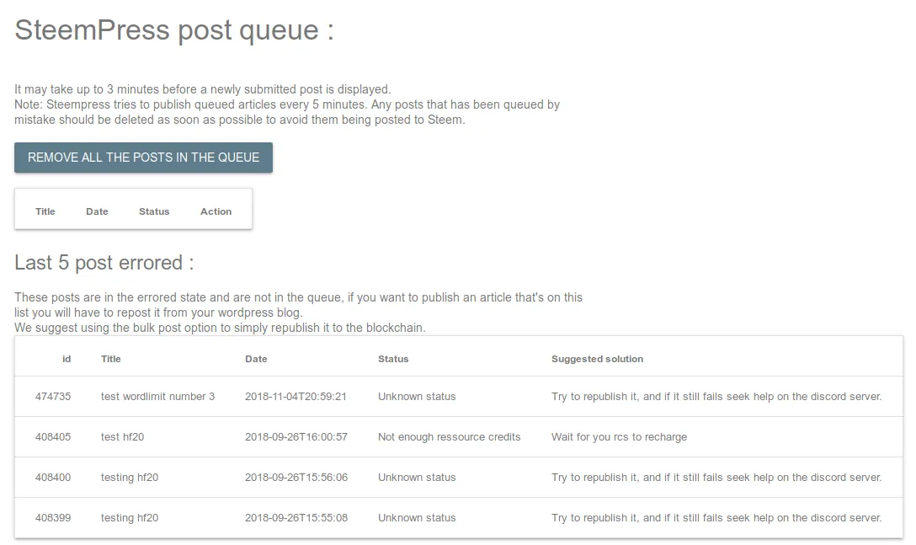Viewport: 916px width, 545px height.
Task: Click 'Unknown status' in row 474735
Action: pyautogui.click(x=417, y=397)
